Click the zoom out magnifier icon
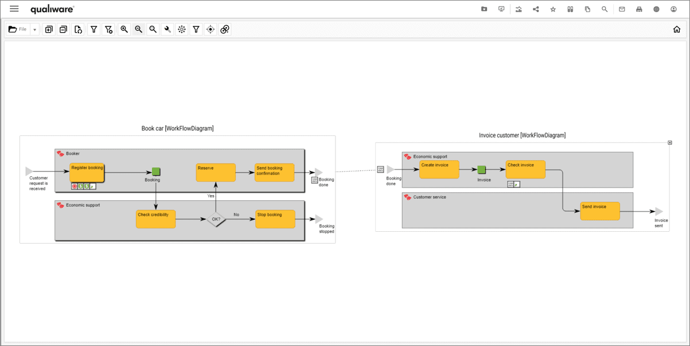 coord(138,29)
